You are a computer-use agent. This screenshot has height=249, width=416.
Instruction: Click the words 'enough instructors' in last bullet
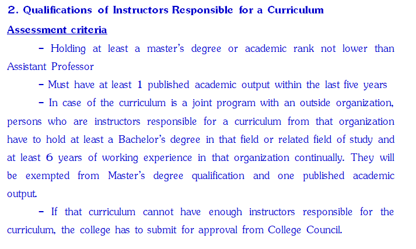click(x=252, y=212)
